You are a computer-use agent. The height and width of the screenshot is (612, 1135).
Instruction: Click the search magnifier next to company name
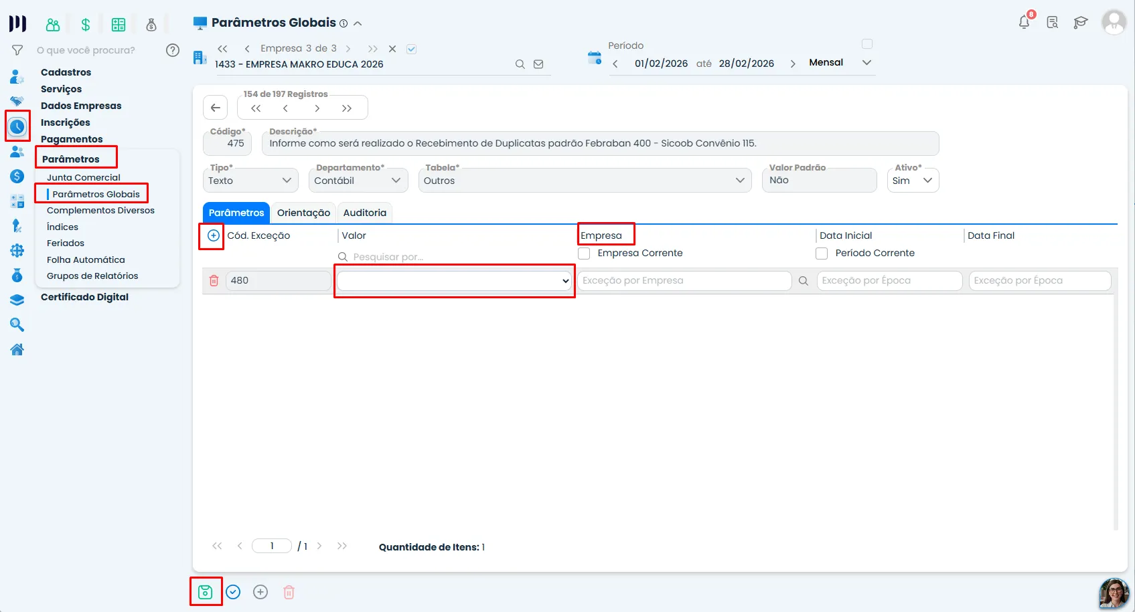pos(520,64)
